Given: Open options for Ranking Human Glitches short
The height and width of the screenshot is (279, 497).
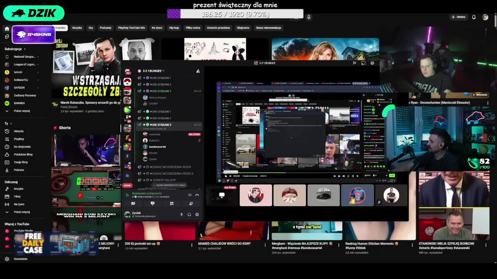Looking at the screenshot, I should 412,245.
